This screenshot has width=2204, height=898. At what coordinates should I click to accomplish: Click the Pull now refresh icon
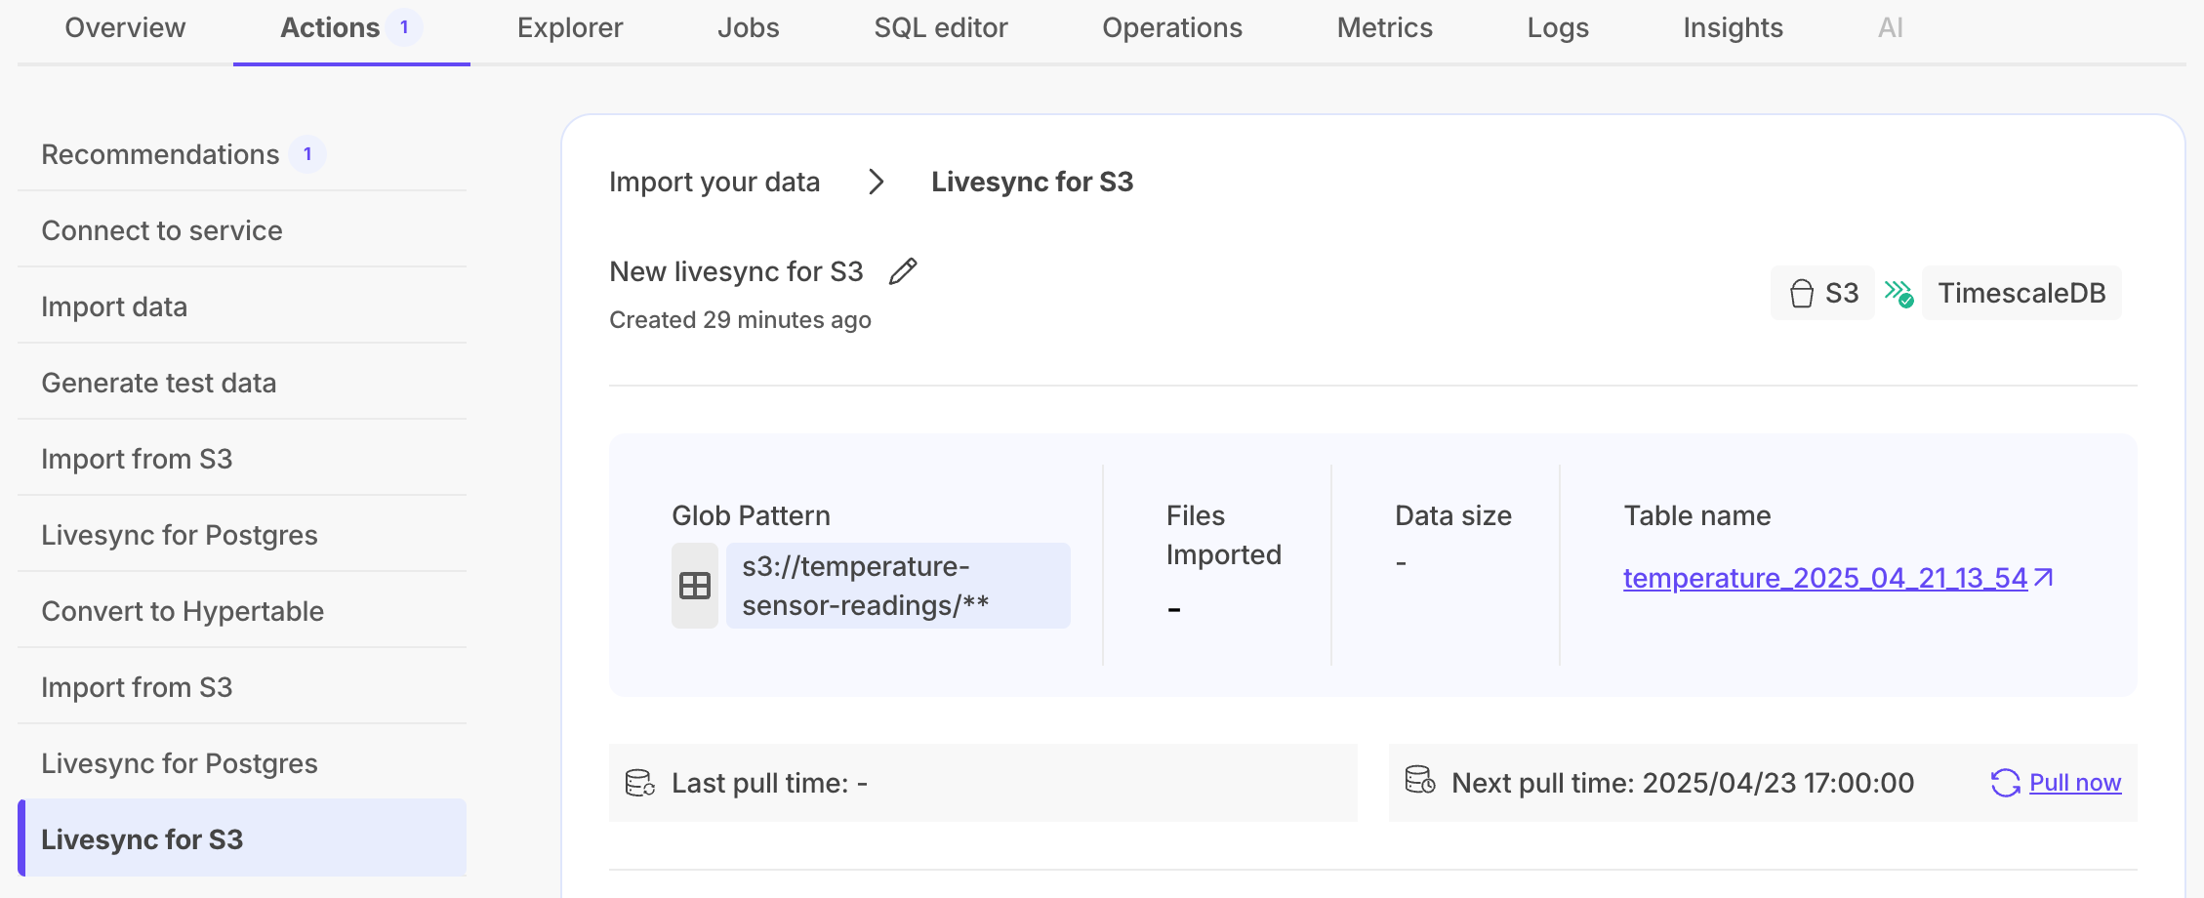2005,783
